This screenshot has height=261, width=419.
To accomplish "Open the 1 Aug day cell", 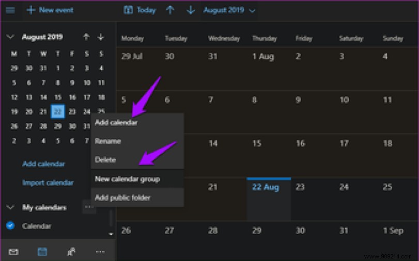I will coord(269,69).
